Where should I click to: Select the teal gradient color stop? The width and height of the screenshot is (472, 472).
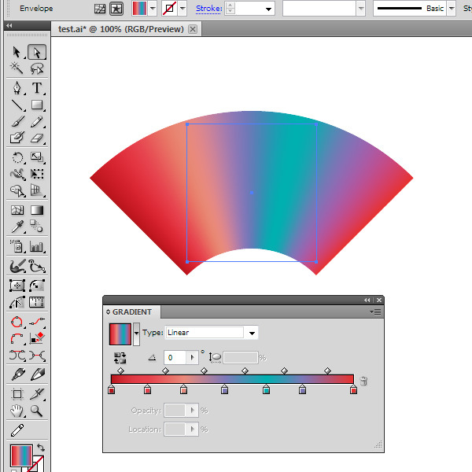266,389
